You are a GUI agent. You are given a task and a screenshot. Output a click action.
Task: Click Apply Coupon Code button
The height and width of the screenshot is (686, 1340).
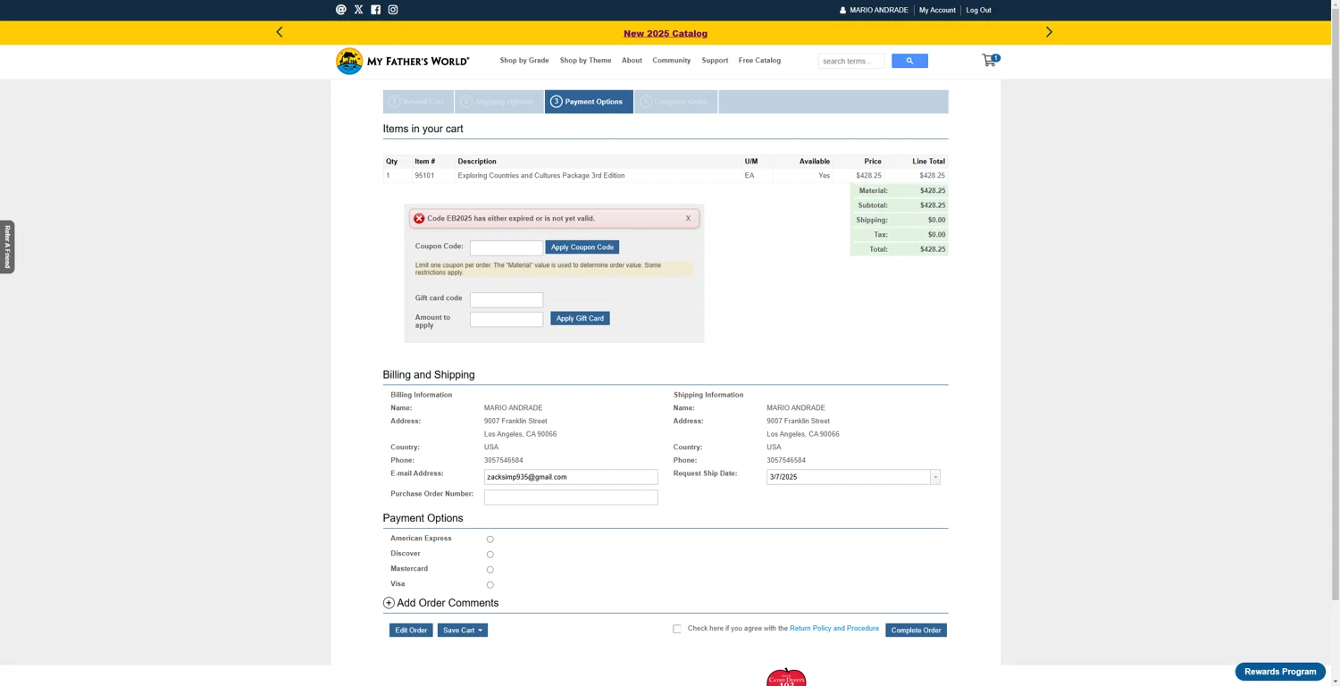(x=582, y=247)
